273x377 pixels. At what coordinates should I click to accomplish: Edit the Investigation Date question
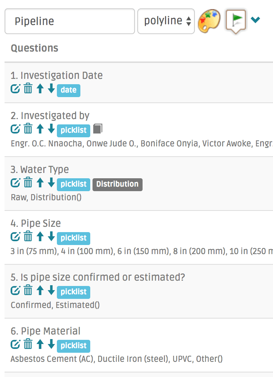tap(15, 89)
